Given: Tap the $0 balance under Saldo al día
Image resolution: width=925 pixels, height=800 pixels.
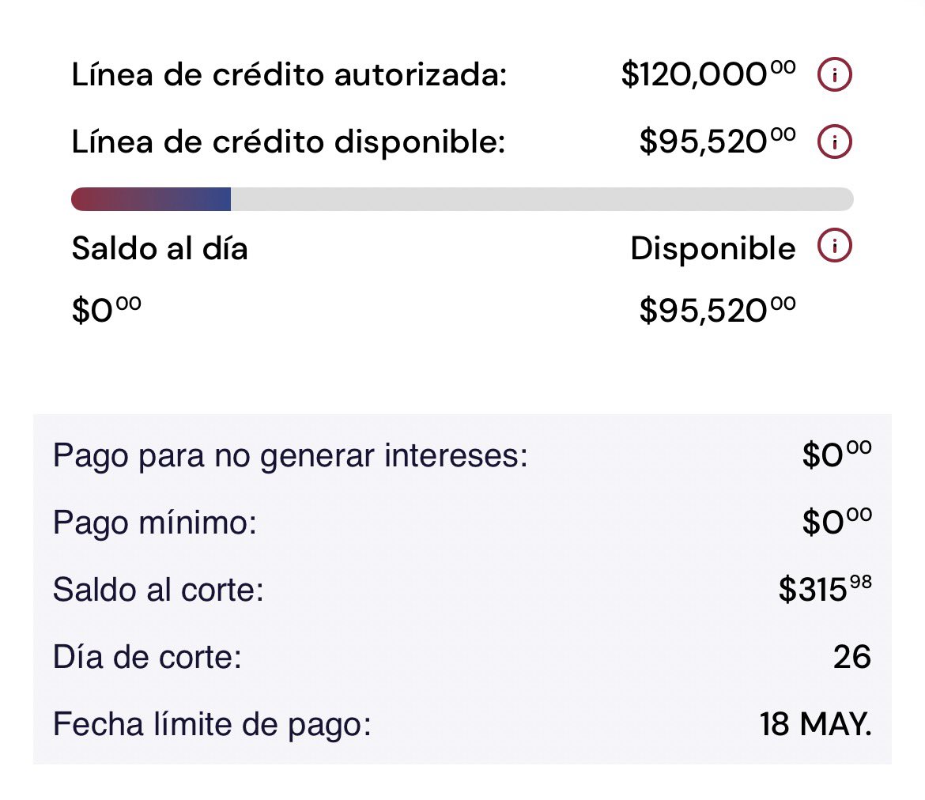Looking at the screenshot, I should [x=106, y=311].
